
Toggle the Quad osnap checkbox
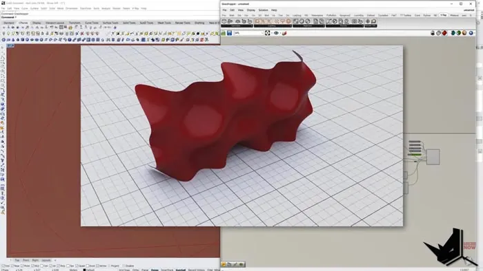(77, 265)
